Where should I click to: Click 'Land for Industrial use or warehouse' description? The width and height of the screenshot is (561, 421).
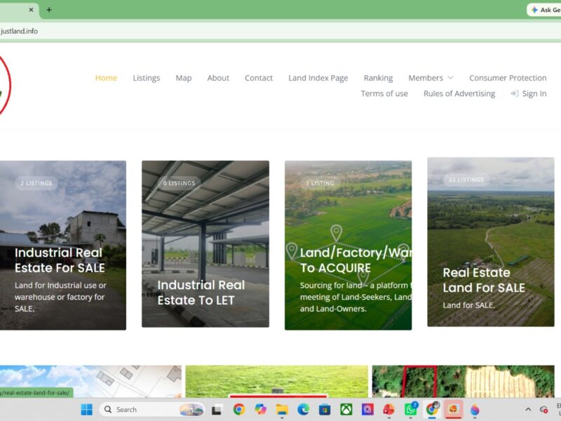coord(60,297)
